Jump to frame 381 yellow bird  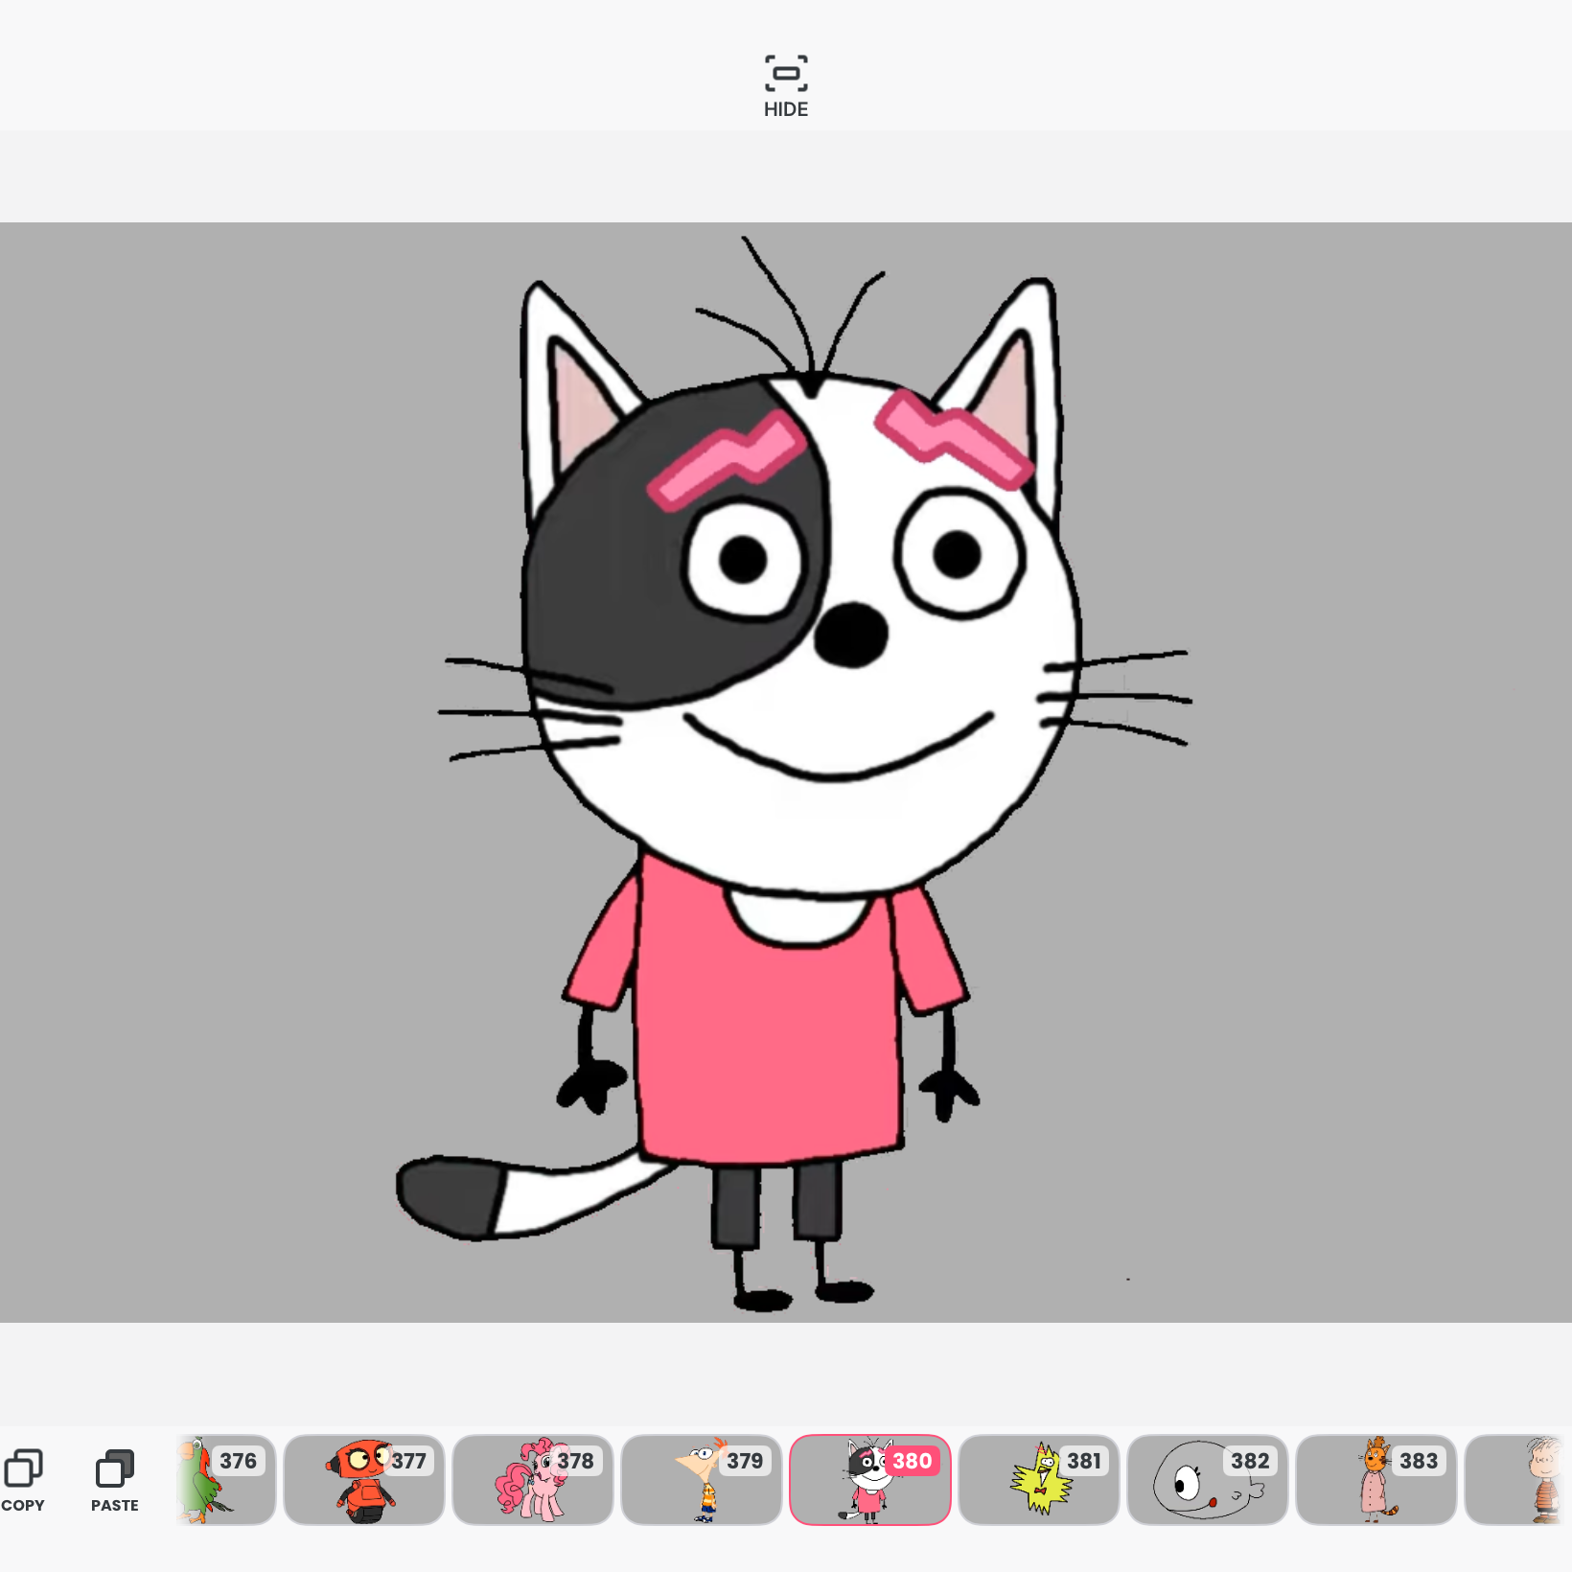click(1039, 1479)
